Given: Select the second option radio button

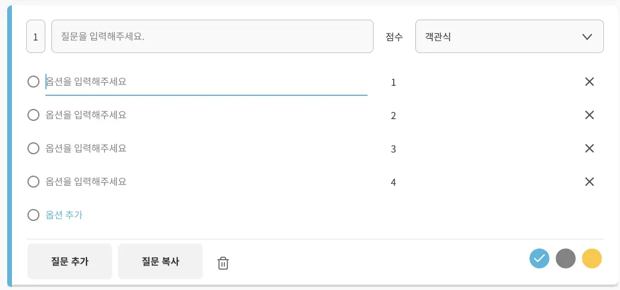Looking at the screenshot, I should pos(34,115).
